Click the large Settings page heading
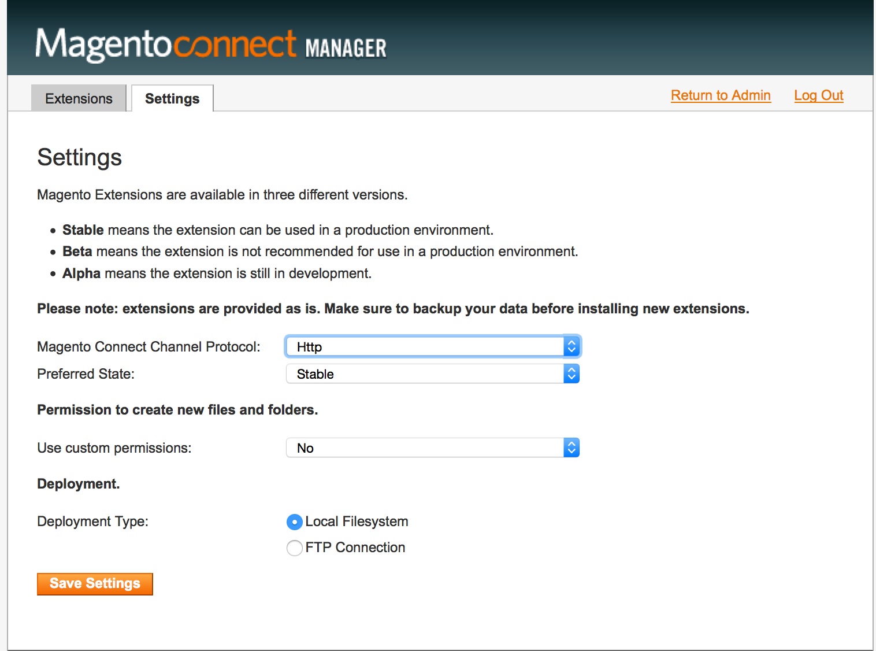 80,157
